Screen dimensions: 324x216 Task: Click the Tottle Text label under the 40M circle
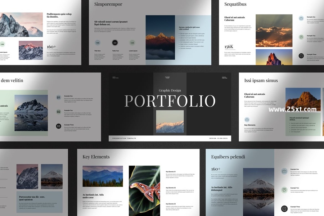116,51
